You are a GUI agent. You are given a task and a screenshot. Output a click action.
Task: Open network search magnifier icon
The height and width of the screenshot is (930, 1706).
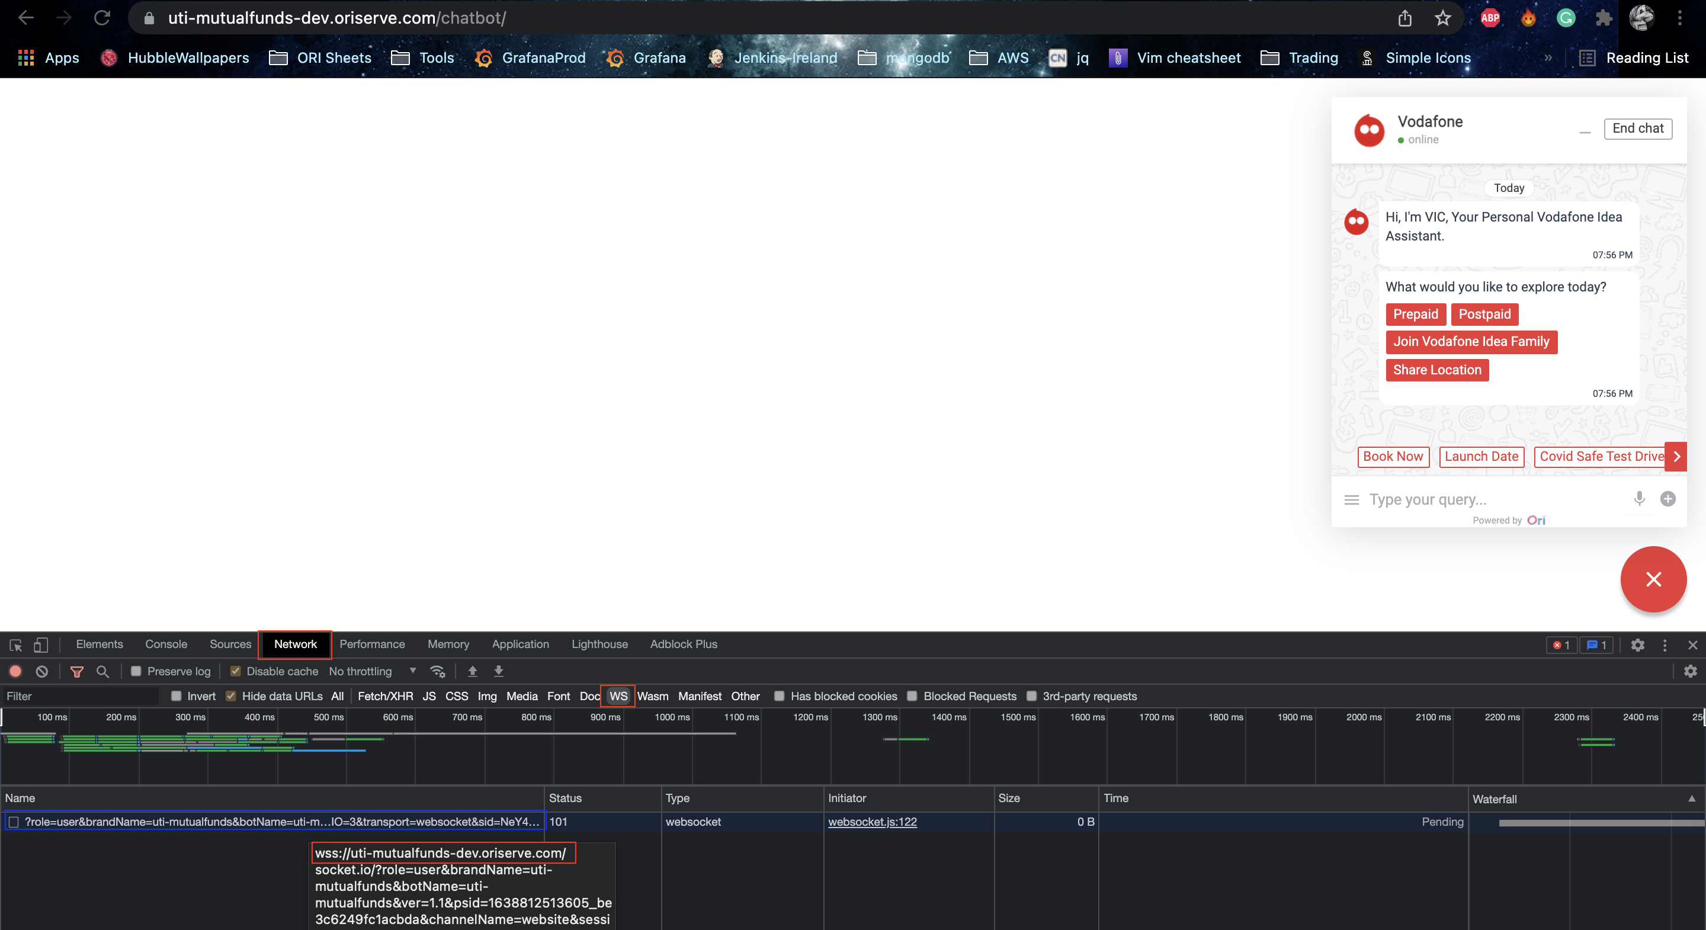pos(102,671)
